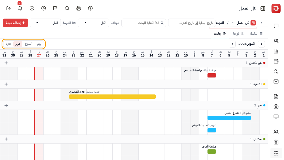Open the reports bar chart sidebar icon
The width and height of the screenshot is (284, 160).
pyautogui.click(x=276, y=51)
